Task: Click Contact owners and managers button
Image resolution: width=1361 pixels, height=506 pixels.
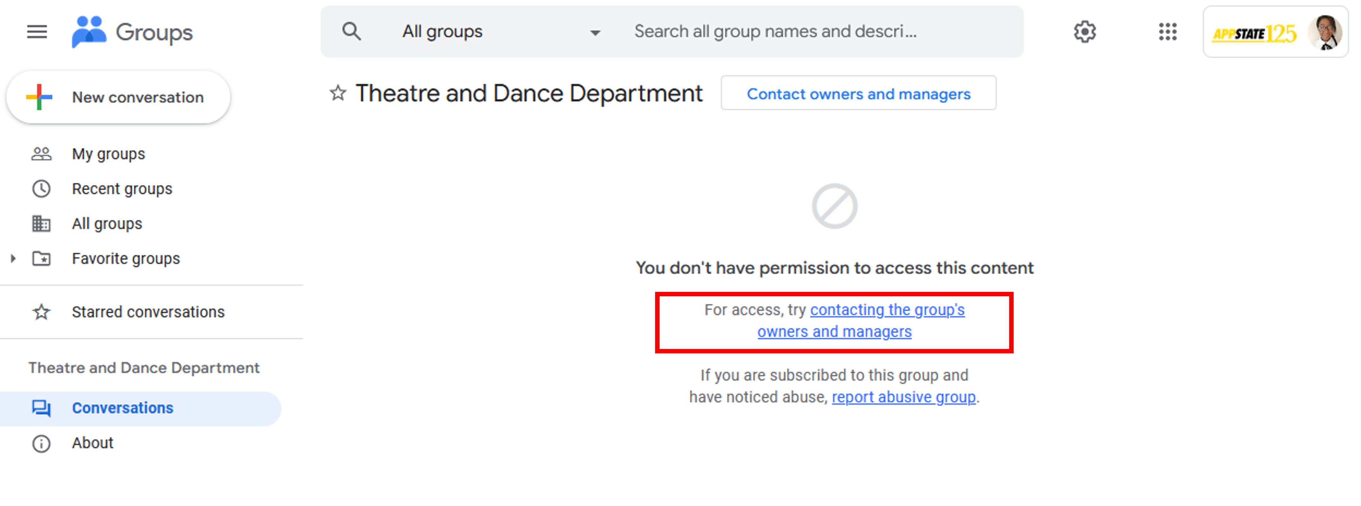Action: pyautogui.click(x=858, y=94)
